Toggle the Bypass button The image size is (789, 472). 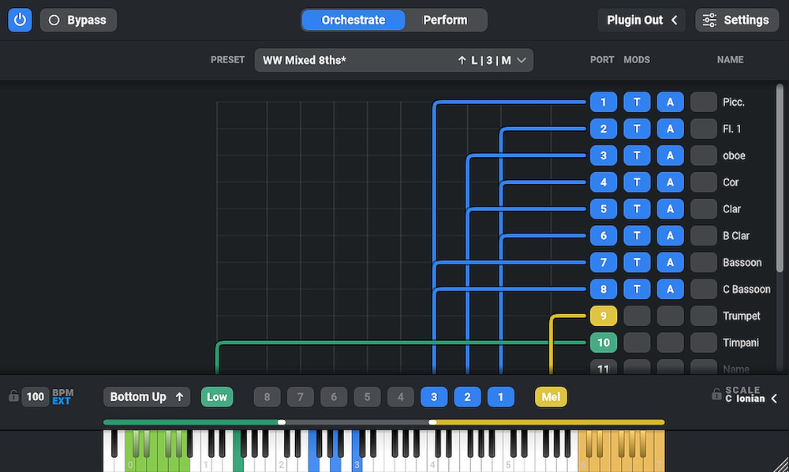(x=78, y=20)
